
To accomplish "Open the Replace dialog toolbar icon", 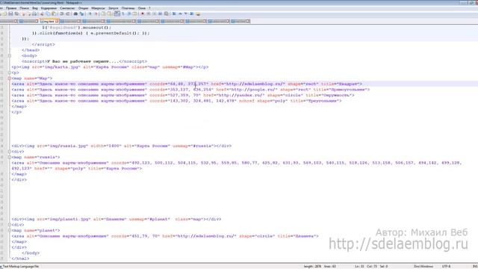I will (81, 13).
